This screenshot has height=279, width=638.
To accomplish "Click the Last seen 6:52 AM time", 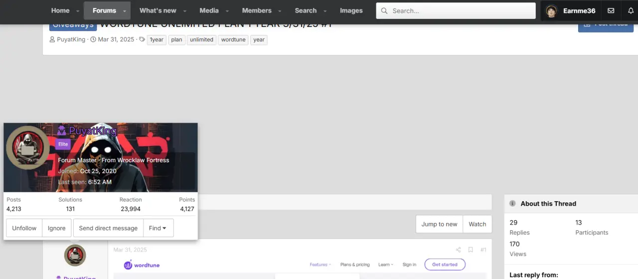I will point(100,182).
